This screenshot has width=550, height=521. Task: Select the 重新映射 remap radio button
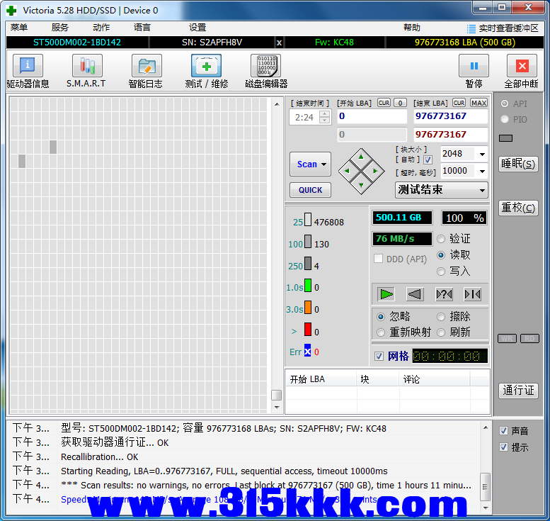coord(381,332)
